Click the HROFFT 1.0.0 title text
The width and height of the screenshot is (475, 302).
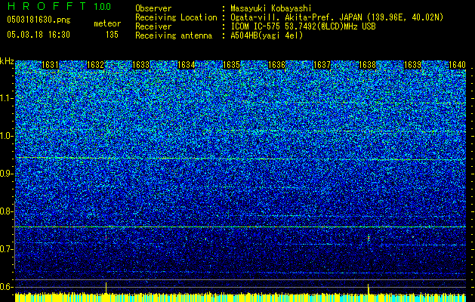(x=59, y=6)
